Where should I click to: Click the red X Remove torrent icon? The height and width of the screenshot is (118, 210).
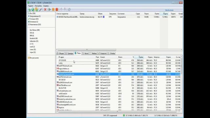tap(45, 10)
